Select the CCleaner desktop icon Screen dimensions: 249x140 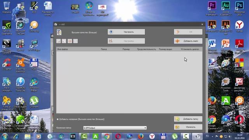7,64
